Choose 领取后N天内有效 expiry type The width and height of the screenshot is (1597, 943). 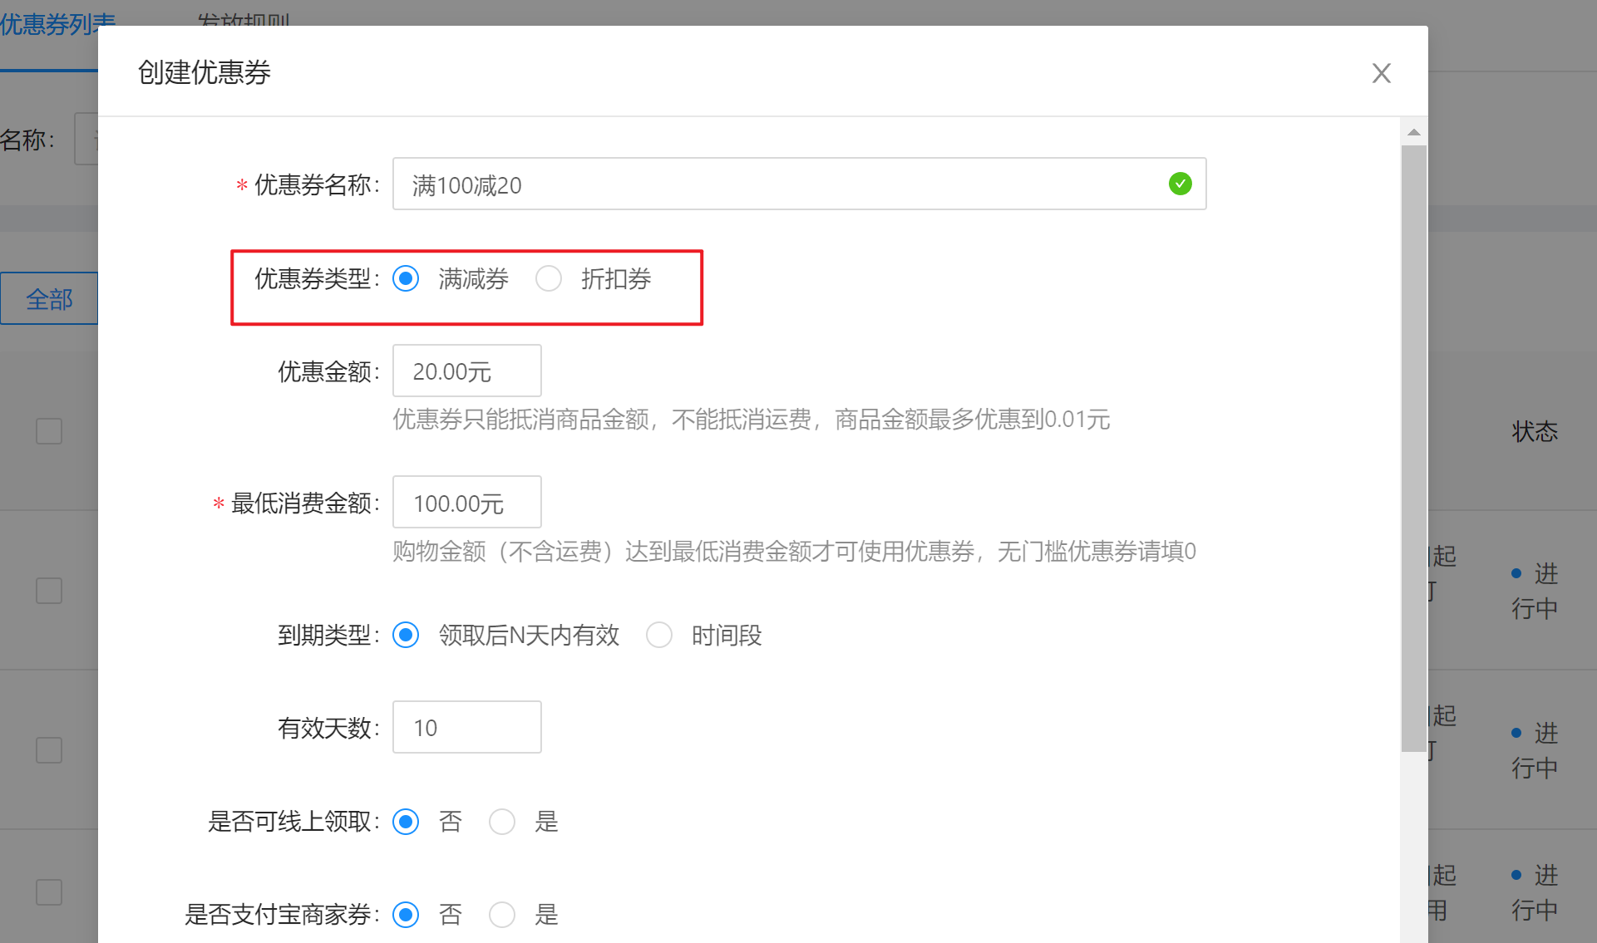pyautogui.click(x=407, y=636)
